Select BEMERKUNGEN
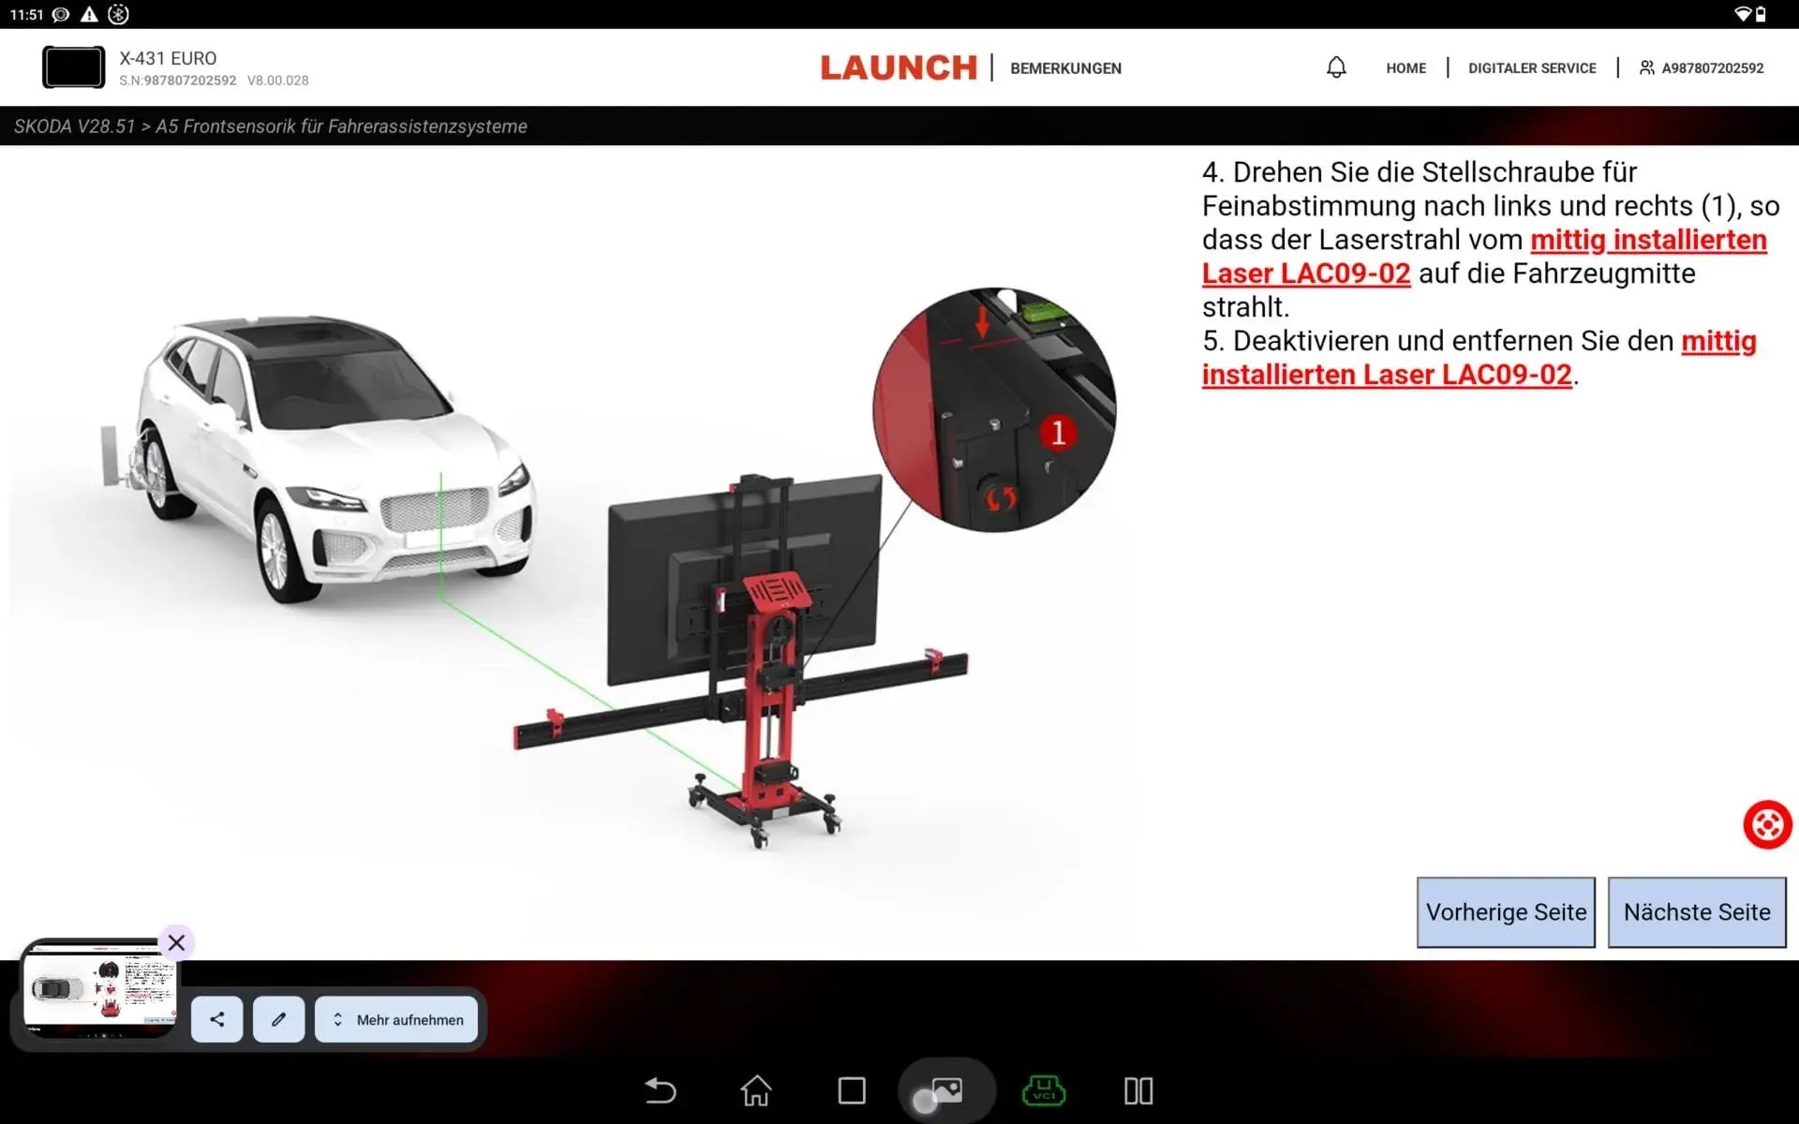 pyautogui.click(x=1065, y=67)
